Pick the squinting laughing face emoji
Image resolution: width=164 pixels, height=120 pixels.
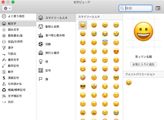(x=83, y=34)
